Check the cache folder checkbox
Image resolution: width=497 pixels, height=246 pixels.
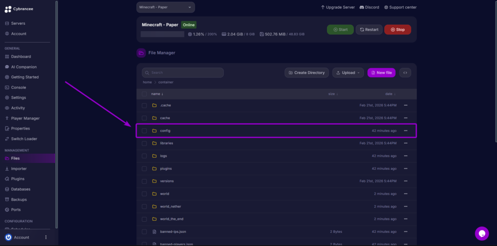(144, 118)
